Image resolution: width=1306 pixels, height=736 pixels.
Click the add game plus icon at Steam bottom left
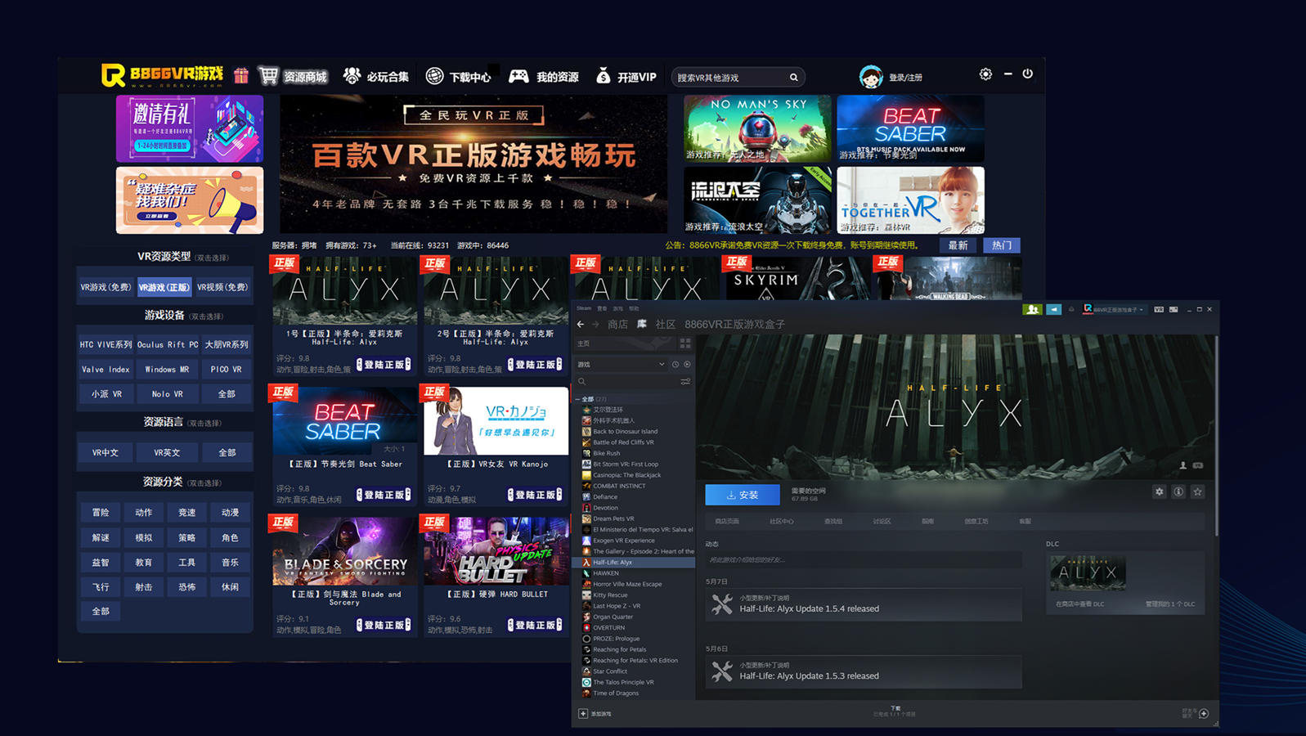click(583, 713)
